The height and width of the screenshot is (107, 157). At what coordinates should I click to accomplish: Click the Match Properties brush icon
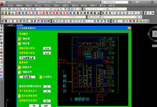coord(35,9)
